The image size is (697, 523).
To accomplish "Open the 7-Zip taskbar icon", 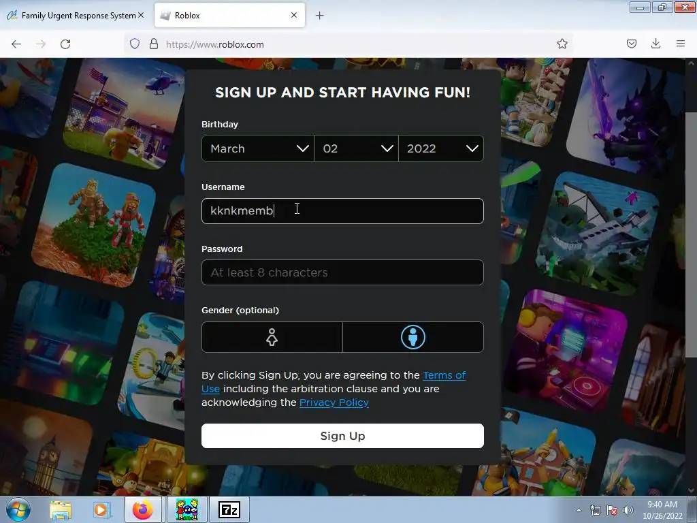I will pyautogui.click(x=229, y=509).
